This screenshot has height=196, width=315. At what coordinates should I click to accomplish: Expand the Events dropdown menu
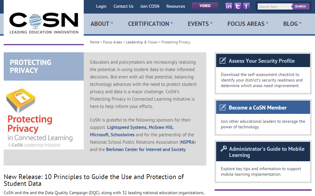coord(200,24)
